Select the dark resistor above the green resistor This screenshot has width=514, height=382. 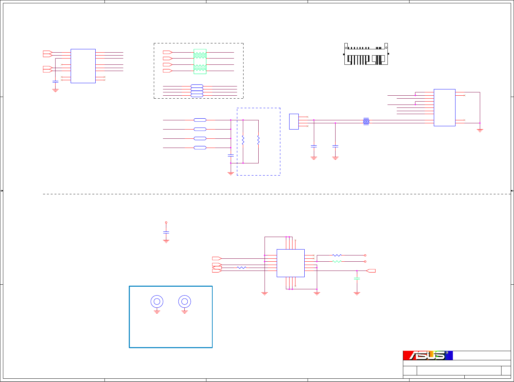tap(337, 255)
